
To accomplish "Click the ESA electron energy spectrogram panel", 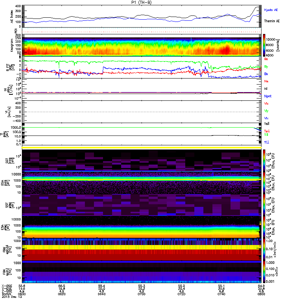I will point(141,227).
